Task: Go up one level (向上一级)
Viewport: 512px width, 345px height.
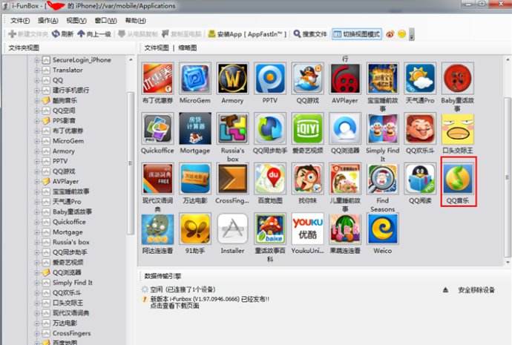Action: (x=94, y=34)
